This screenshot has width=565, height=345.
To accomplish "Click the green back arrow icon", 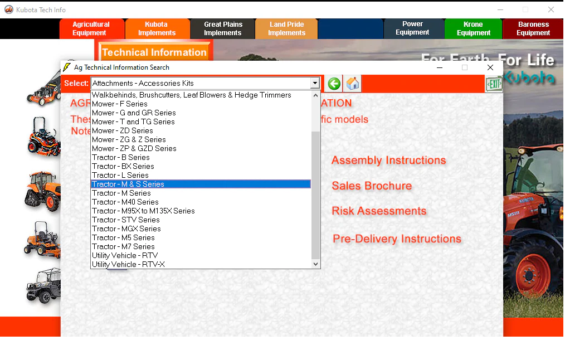I will click(x=334, y=84).
